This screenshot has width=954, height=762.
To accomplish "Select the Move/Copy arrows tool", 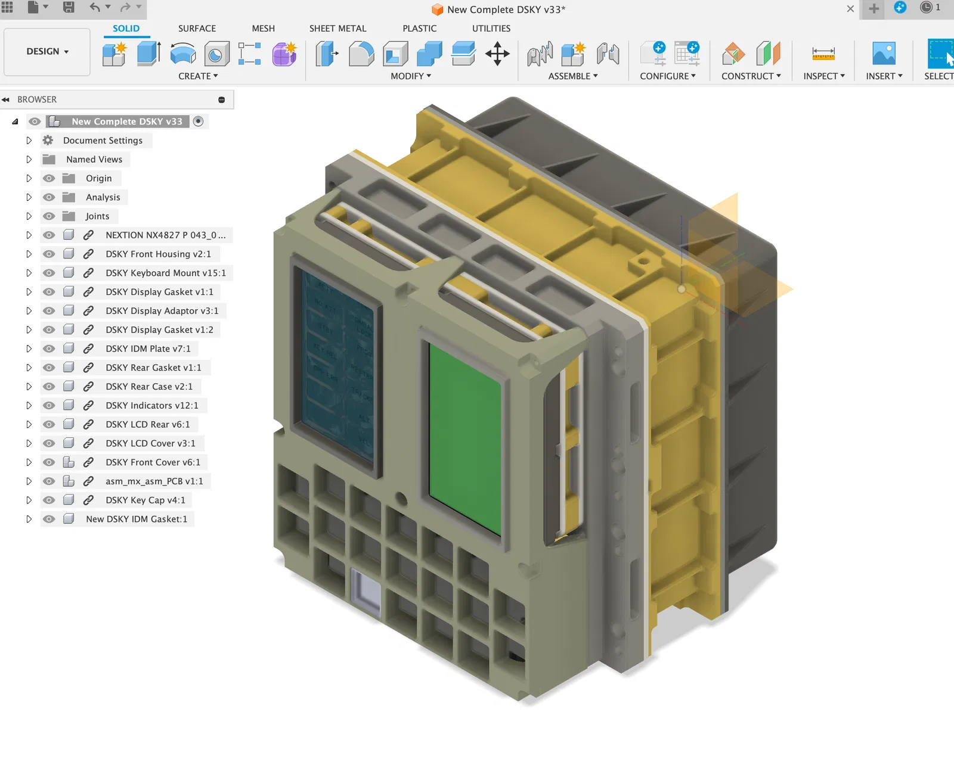I will (x=497, y=54).
